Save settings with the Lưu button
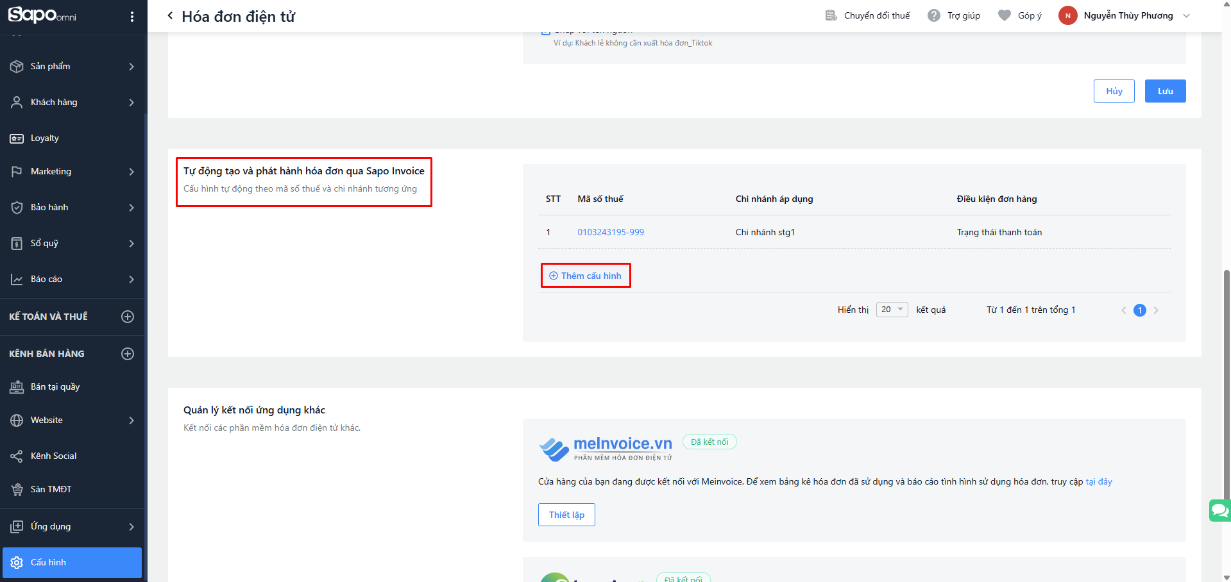Viewport: 1231px width, 582px height. (x=1166, y=91)
